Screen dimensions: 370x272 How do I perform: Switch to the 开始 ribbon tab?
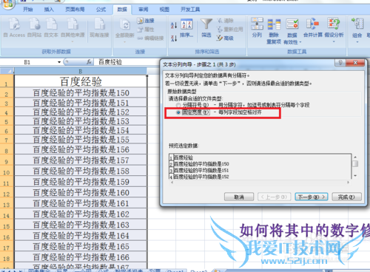pyautogui.click(x=28, y=10)
